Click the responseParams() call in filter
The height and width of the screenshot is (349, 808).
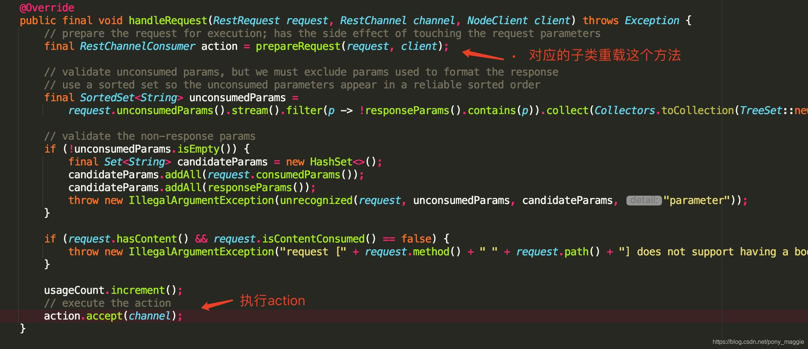coord(413,110)
